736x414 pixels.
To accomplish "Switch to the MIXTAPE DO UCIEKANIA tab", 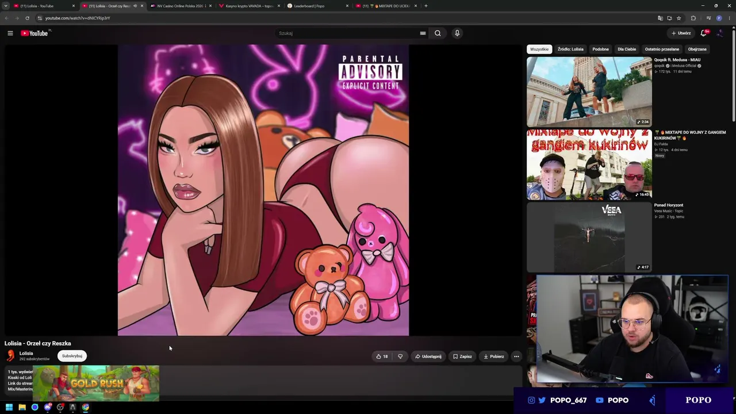I will (x=385, y=6).
